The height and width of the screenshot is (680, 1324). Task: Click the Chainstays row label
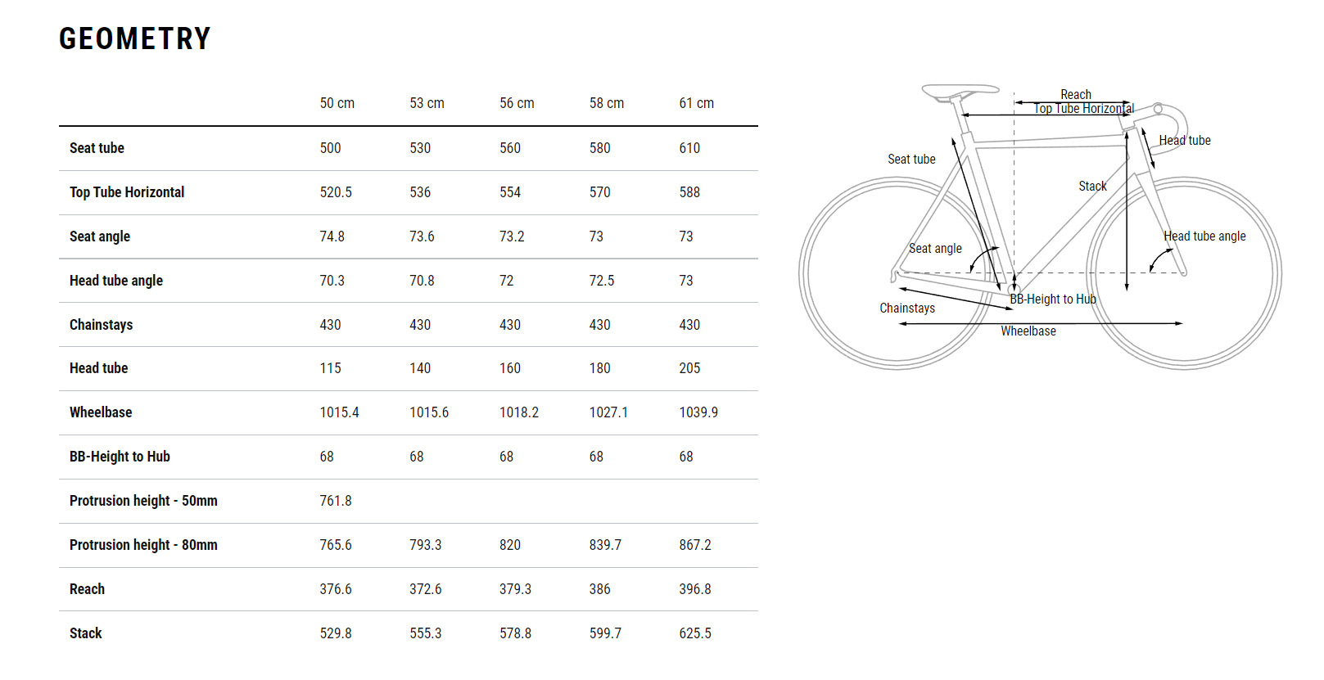pyautogui.click(x=101, y=325)
